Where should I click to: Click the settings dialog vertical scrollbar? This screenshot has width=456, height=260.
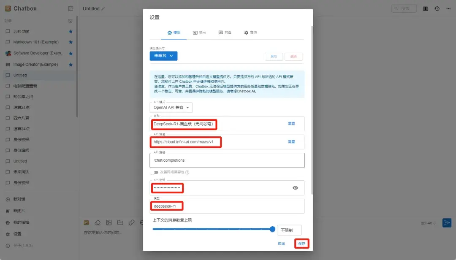coord(312,110)
